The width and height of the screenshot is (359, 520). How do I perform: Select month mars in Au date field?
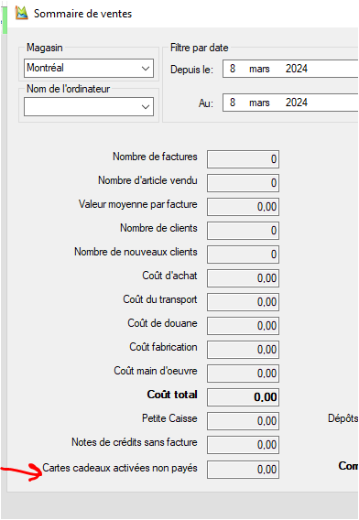click(x=259, y=103)
